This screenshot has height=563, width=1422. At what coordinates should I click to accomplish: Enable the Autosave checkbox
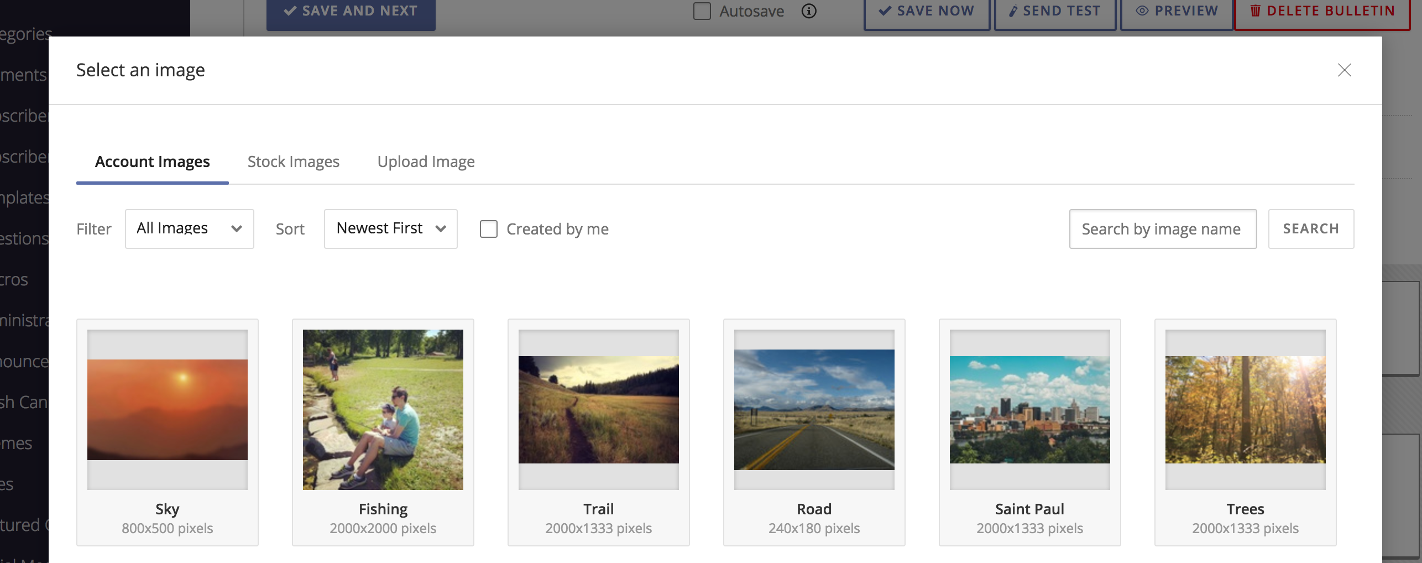[x=702, y=11]
